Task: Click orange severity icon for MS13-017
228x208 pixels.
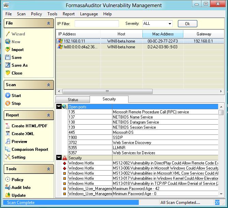Action: [64, 178]
